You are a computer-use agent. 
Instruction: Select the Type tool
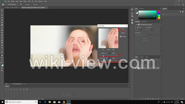(x=2, y=48)
